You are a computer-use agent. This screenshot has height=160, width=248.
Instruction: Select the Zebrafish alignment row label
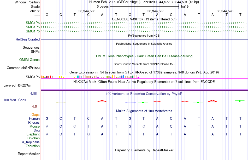tap(33, 146)
